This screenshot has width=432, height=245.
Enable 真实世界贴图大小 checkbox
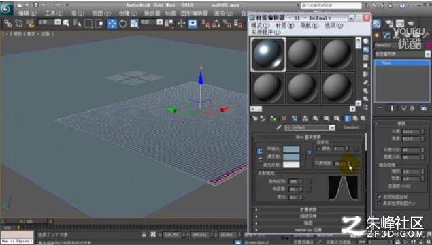[x=380, y=203]
